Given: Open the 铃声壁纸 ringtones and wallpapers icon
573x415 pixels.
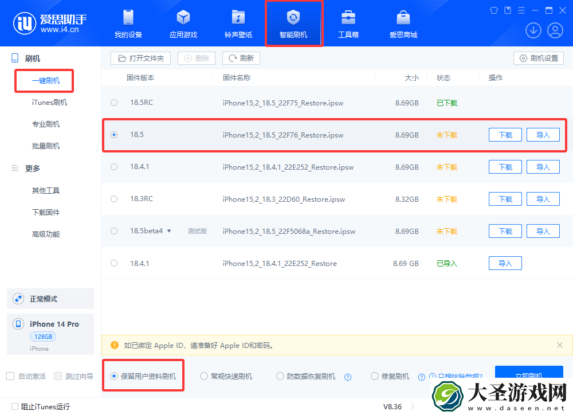Looking at the screenshot, I should [x=238, y=17].
